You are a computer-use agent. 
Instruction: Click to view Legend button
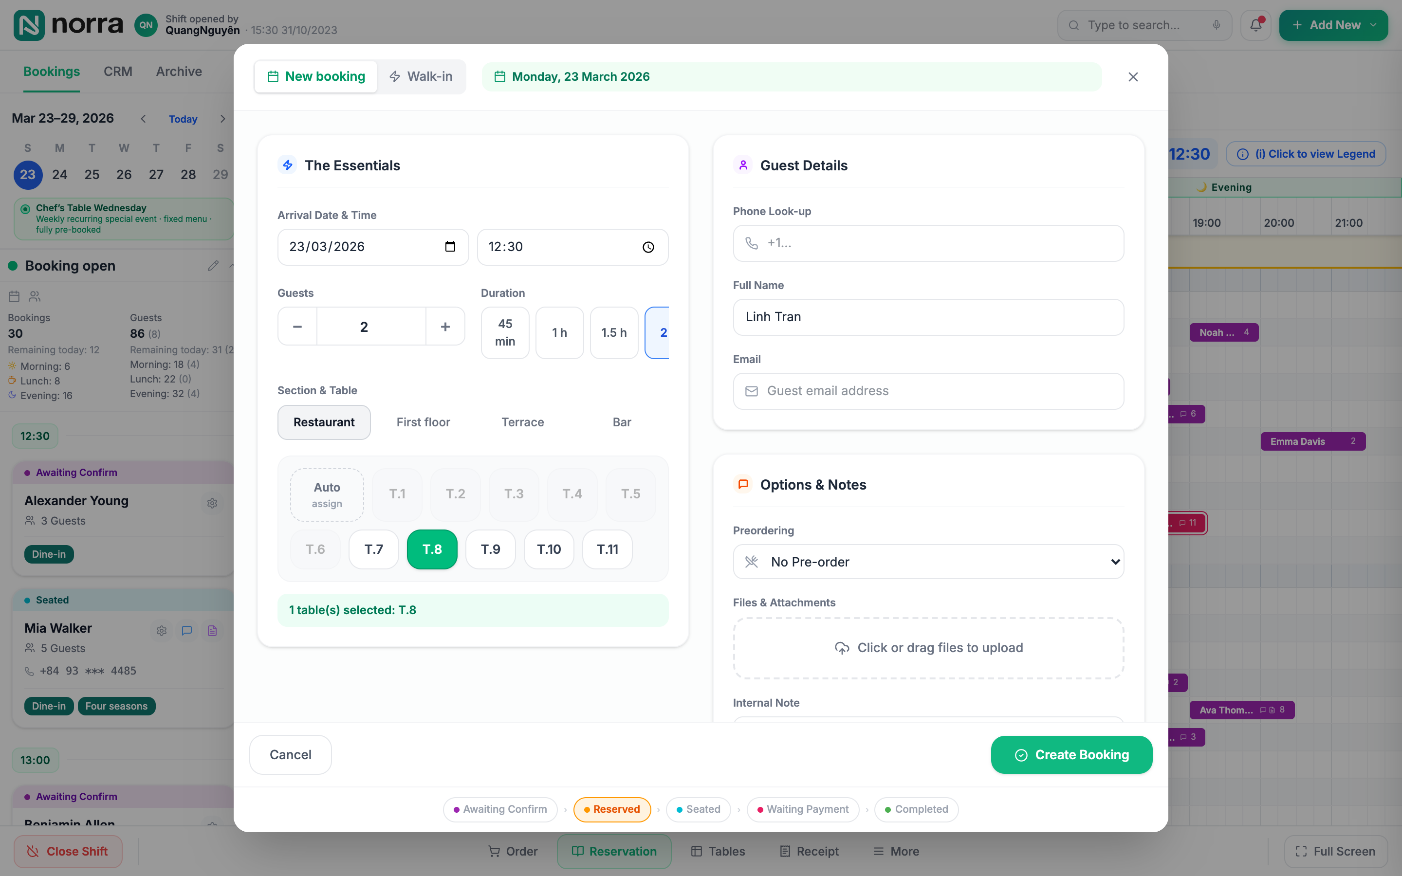pos(1306,153)
